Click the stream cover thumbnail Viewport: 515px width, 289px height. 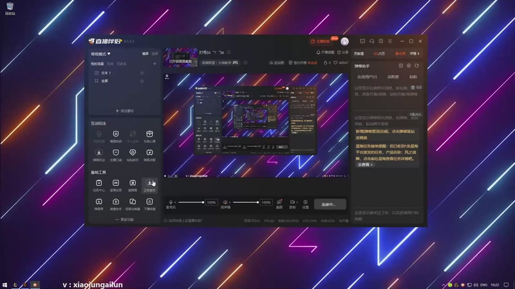point(180,57)
